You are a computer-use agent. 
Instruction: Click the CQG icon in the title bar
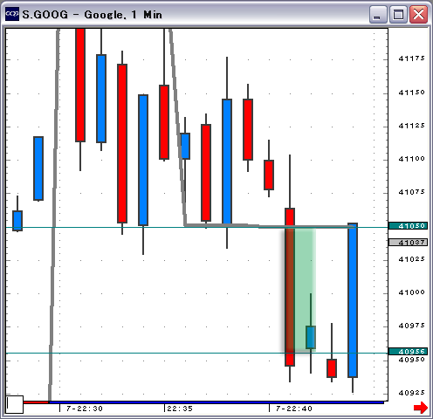(12, 14)
